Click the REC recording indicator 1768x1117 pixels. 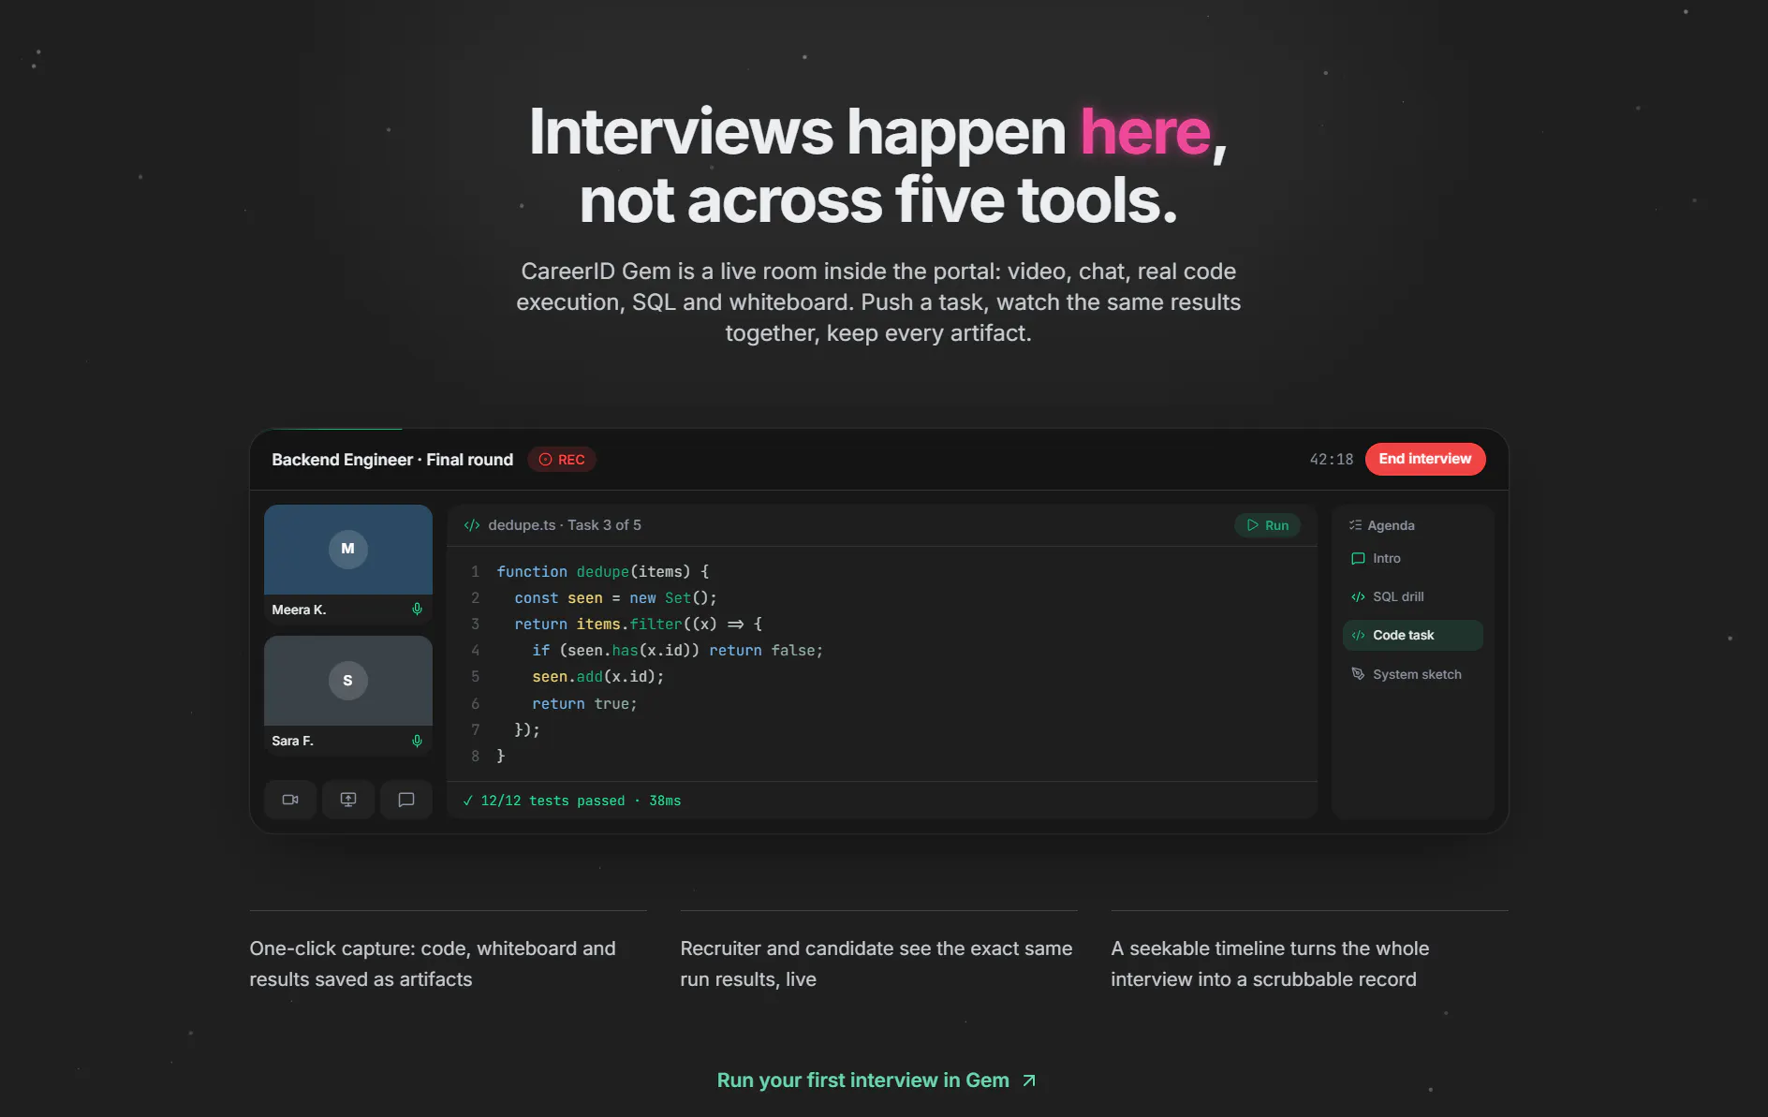(x=562, y=460)
